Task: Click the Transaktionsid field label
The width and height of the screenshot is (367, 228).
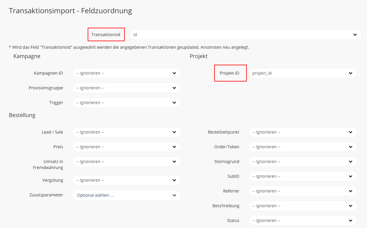Action: pos(106,35)
